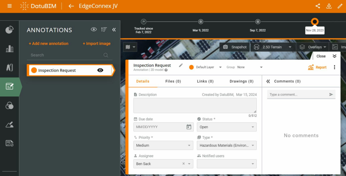Switch to the Details tab
Image resolution: width=346 pixels, height=176 pixels.
coord(143,81)
